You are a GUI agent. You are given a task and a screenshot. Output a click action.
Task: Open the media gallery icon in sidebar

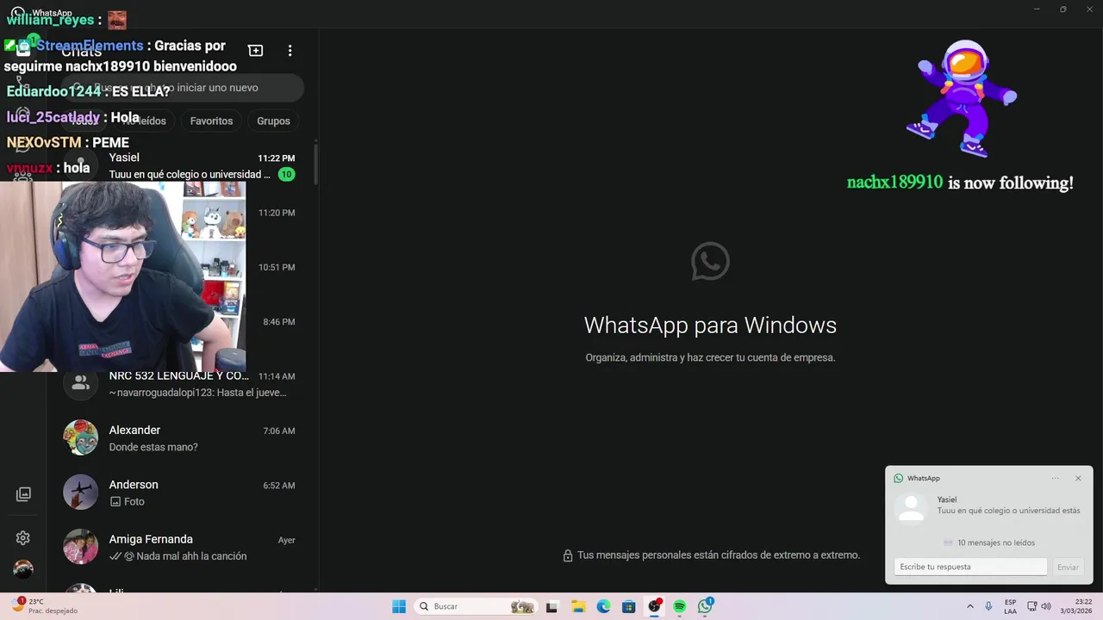[x=23, y=494]
